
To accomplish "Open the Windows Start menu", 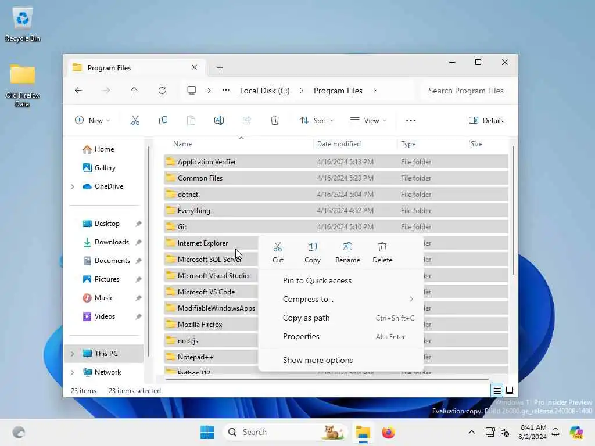I will tap(207, 432).
